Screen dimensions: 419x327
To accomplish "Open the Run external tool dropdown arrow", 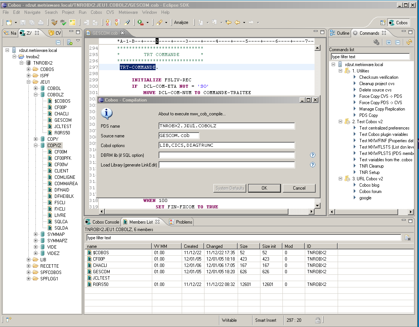I will click(x=147, y=23).
